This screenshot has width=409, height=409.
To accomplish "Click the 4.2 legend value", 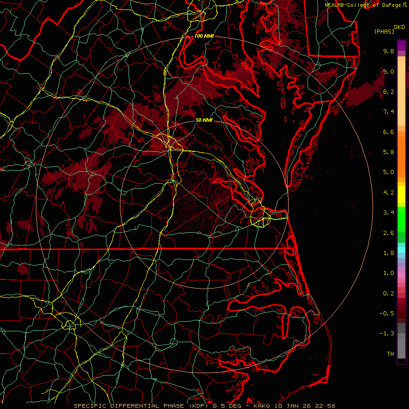I will tap(389, 193).
